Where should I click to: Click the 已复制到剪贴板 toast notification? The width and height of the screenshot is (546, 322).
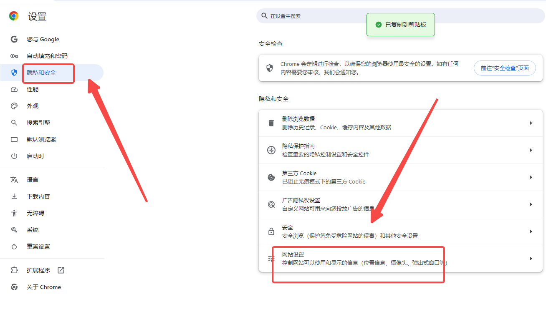[401, 25]
